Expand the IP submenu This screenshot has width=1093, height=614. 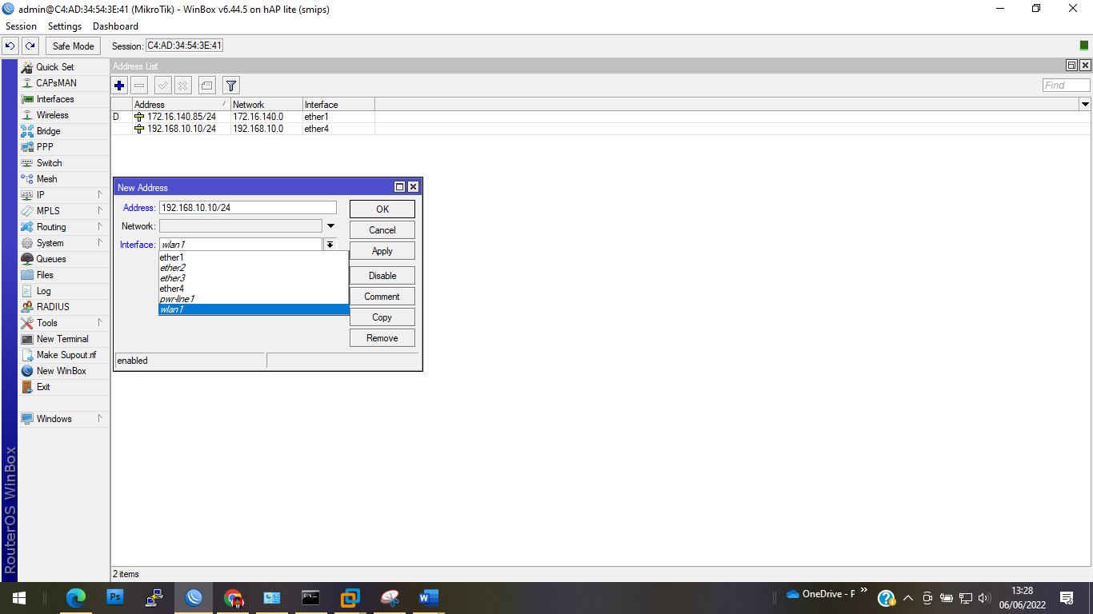[x=100, y=195]
